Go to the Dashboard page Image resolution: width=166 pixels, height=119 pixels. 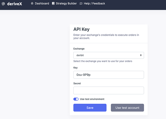click(42, 4)
